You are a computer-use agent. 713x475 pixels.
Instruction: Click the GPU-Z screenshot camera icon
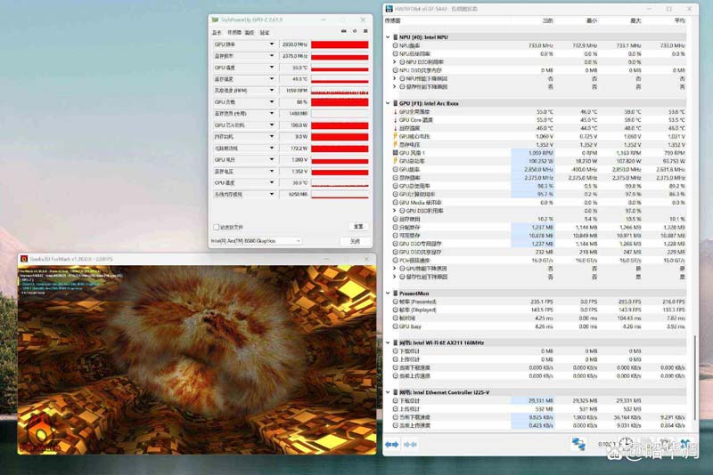point(343,31)
